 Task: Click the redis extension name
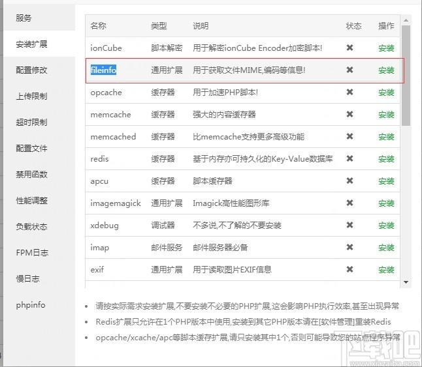tap(99, 159)
